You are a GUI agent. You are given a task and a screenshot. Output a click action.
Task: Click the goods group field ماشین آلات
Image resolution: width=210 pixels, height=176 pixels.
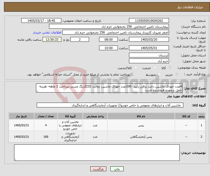point(110,105)
